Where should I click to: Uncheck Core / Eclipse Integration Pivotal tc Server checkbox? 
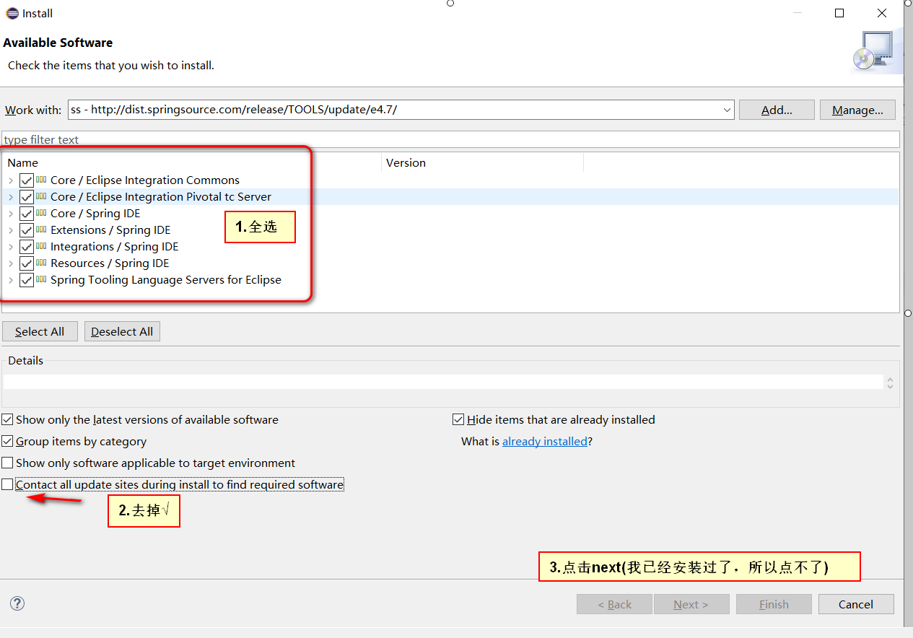click(27, 197)
